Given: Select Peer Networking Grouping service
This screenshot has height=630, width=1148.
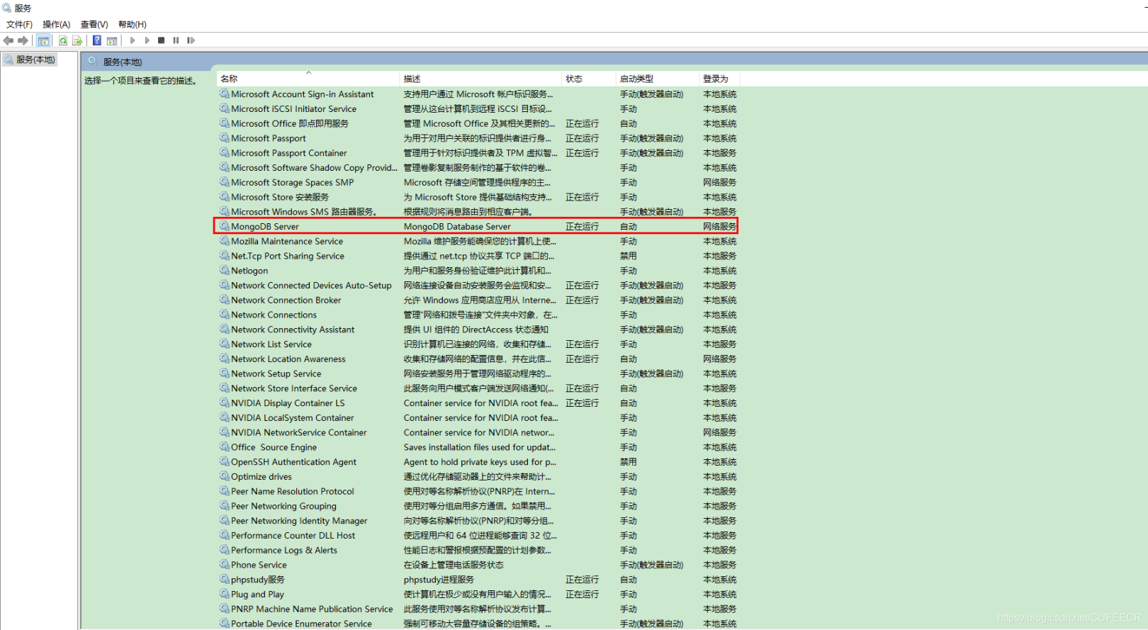Looking at the screenshot, I should click(x=283, y=506).
